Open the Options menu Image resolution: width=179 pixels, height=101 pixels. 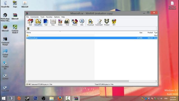coord(57,17)
